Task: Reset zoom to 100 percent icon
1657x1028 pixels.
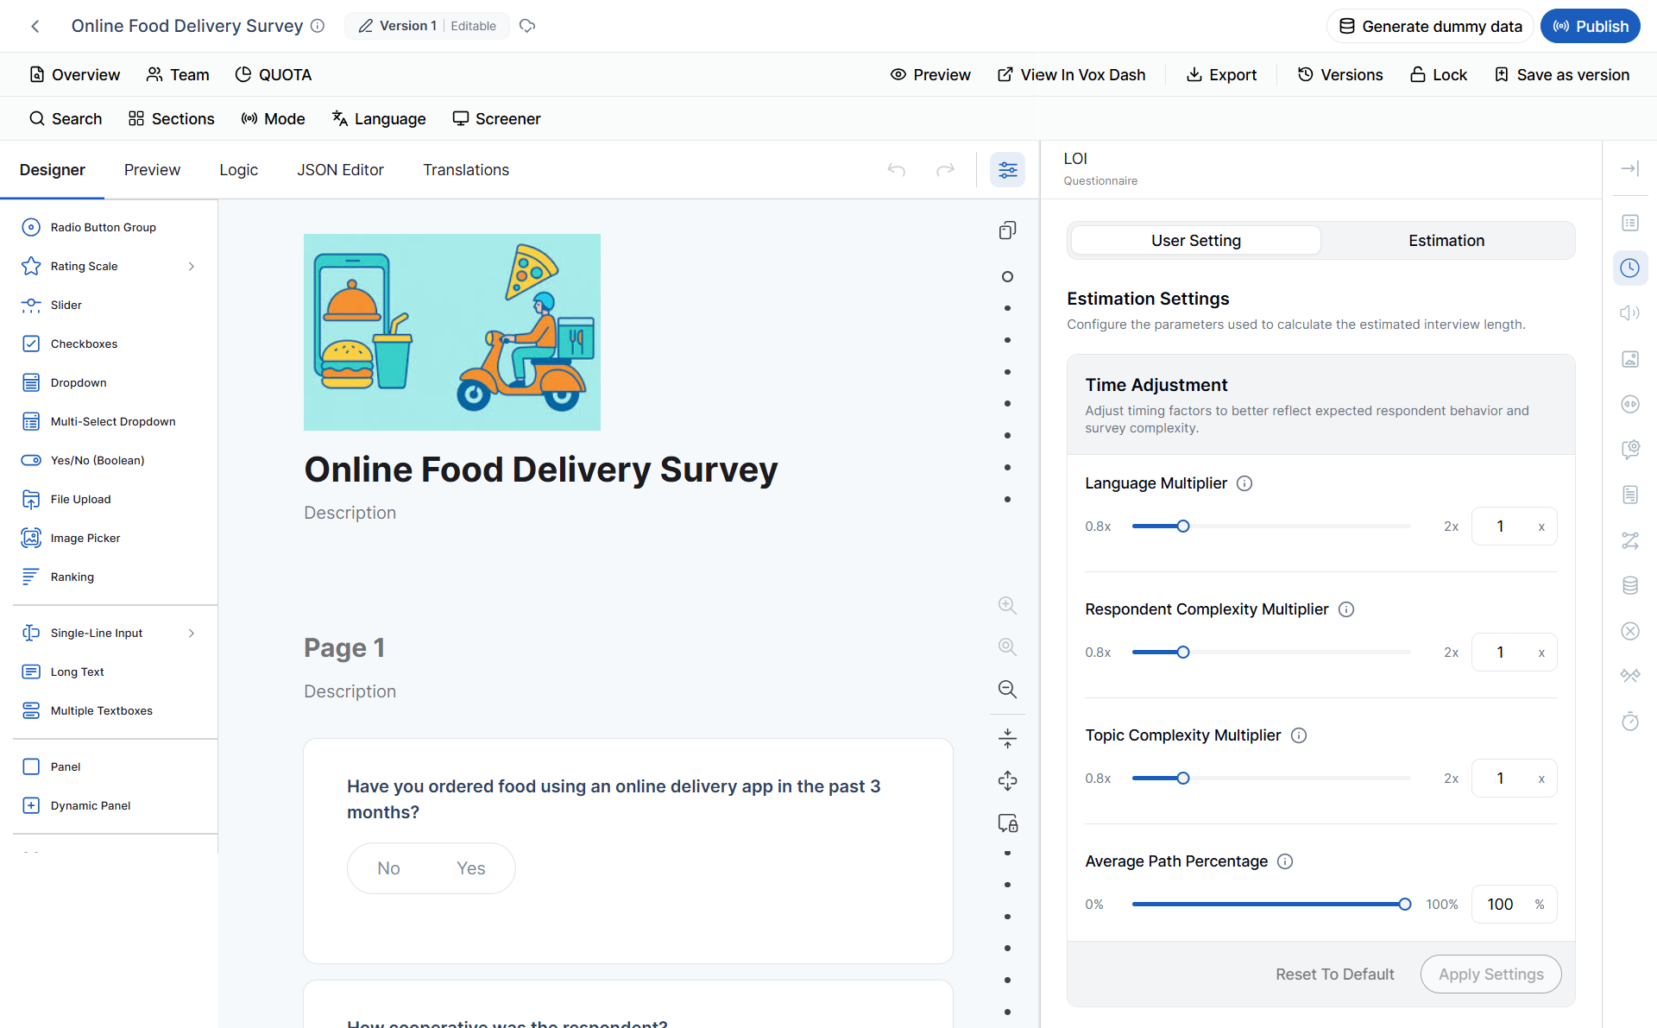Action: pyautogui.click(x=1007, y=646)
